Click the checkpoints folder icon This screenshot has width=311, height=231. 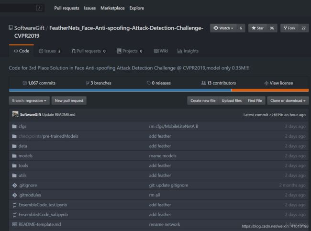point(14,136)
